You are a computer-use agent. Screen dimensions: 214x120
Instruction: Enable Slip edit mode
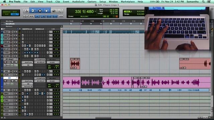click(x=7, y=14)
